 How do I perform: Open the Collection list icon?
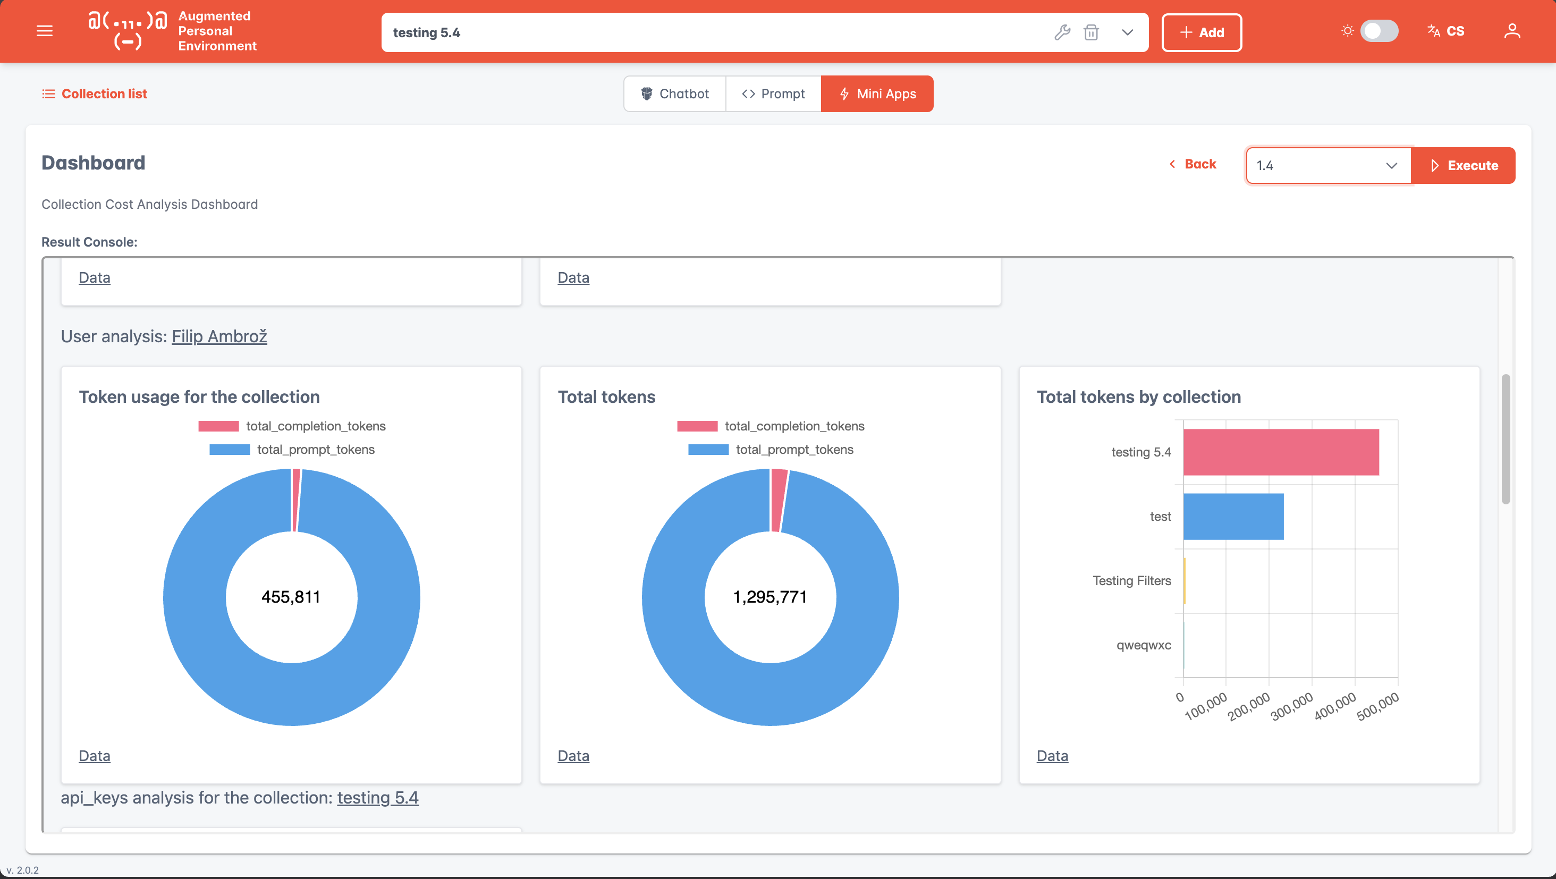[48, 94]
